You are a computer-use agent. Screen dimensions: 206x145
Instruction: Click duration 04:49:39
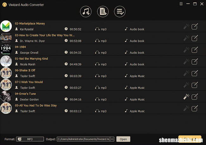pos(75,64)
